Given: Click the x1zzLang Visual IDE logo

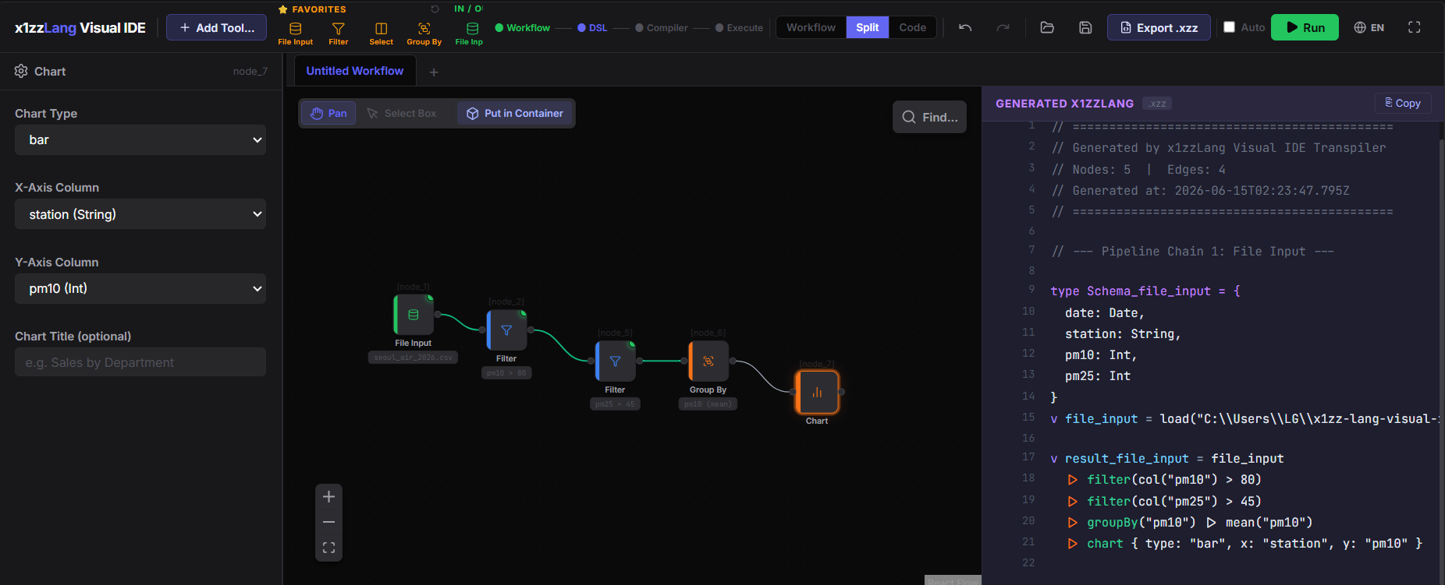Looking at the screenshot, I should tap(80, 27).
